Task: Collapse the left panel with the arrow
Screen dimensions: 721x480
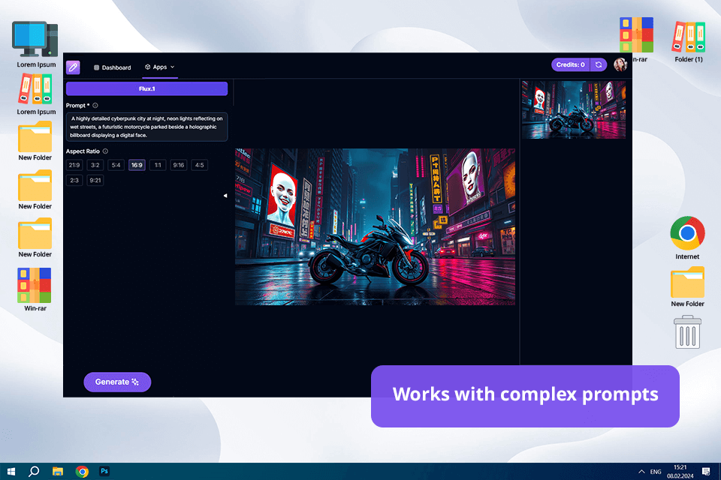Action: click(225, 196)
